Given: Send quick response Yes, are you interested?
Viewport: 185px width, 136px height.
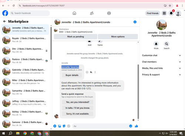Looking at the screenshot, I should coord(78,102).
